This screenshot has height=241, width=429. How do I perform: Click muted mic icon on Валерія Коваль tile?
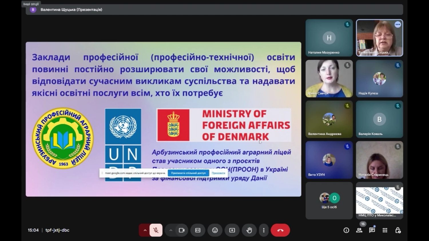[398, 106]
